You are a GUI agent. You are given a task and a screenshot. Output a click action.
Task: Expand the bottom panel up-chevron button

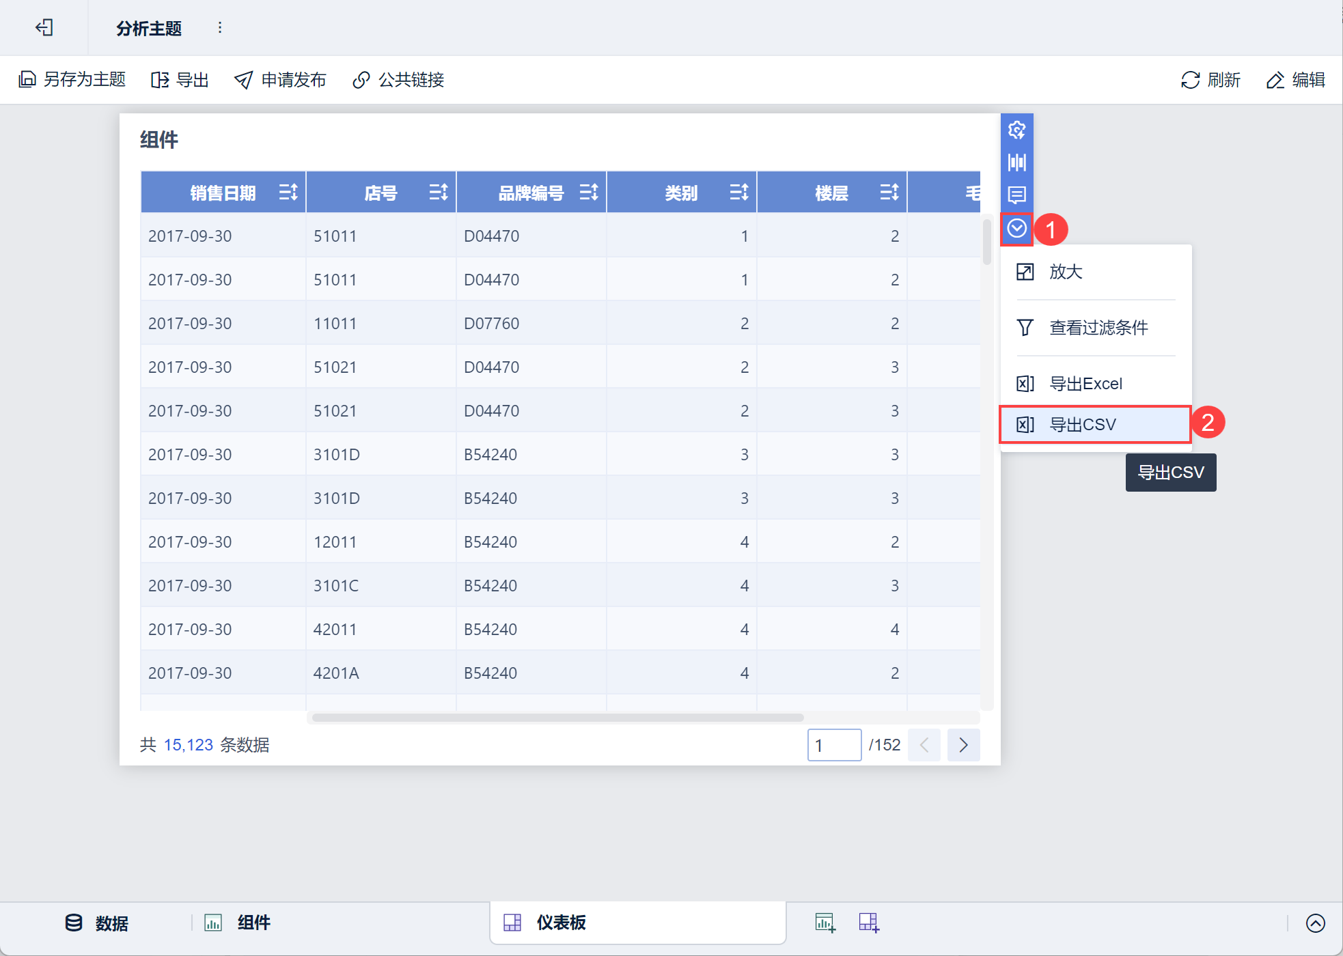pos(1315,923)
